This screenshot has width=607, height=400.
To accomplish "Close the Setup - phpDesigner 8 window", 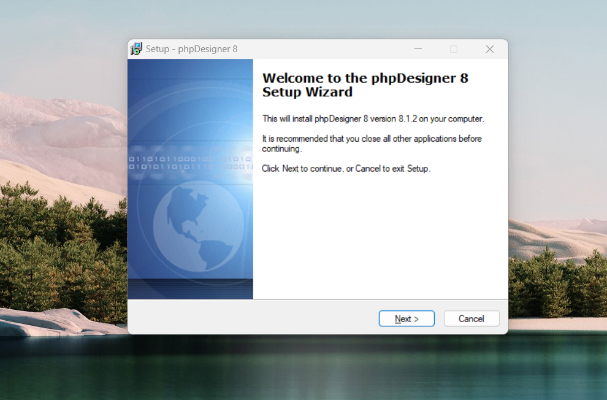I will point(490,49).
